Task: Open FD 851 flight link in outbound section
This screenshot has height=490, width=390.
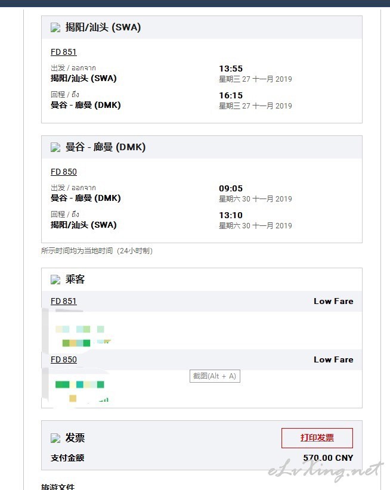Action: (x=64, y=52)
